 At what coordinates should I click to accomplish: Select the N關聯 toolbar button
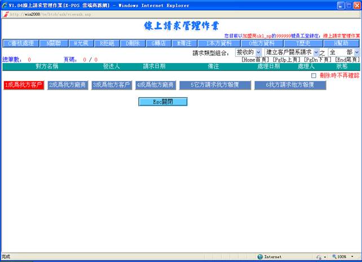54,43
